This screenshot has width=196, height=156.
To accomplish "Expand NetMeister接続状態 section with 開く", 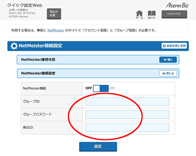I will coord(168,60).
